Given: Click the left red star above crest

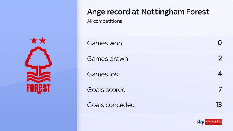Looking at the screenshot, I should (x=33, y=40).
